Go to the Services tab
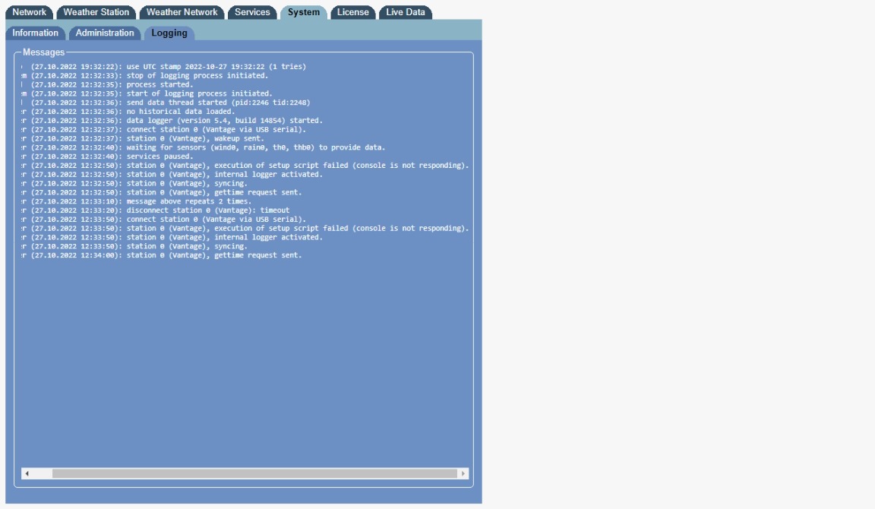The width and height of the screenshot is (875, 509). 252,12
